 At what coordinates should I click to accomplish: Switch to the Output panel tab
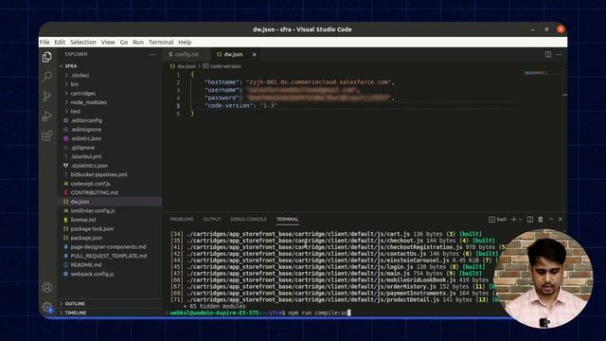[212, 219]
